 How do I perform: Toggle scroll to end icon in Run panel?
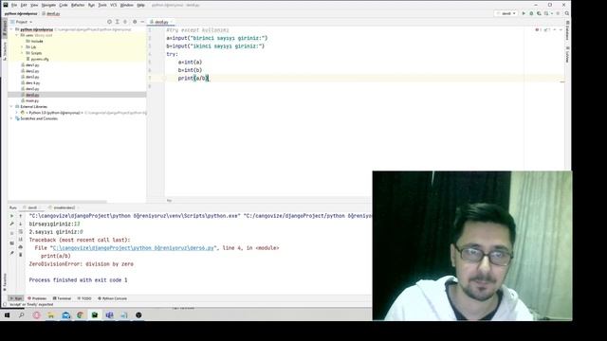[21, 240]
